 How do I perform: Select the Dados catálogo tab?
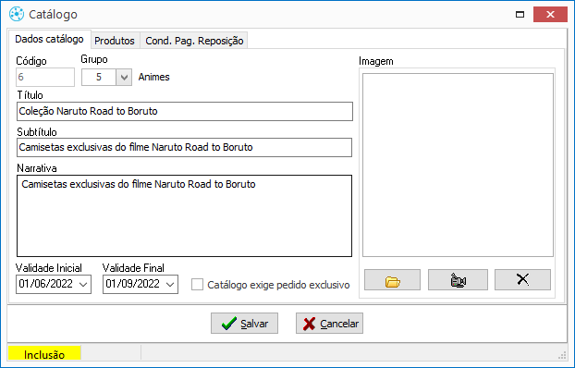pos(50,39)
